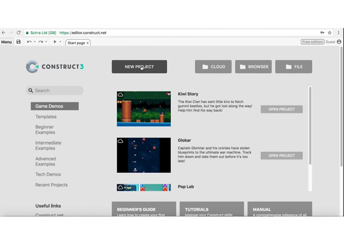This screenshot has height=244, width=344.
Task: Click the save floppy disk icon
Action: 18,41
